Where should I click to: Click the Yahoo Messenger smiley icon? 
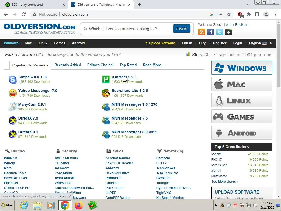[x=13, y=93]
